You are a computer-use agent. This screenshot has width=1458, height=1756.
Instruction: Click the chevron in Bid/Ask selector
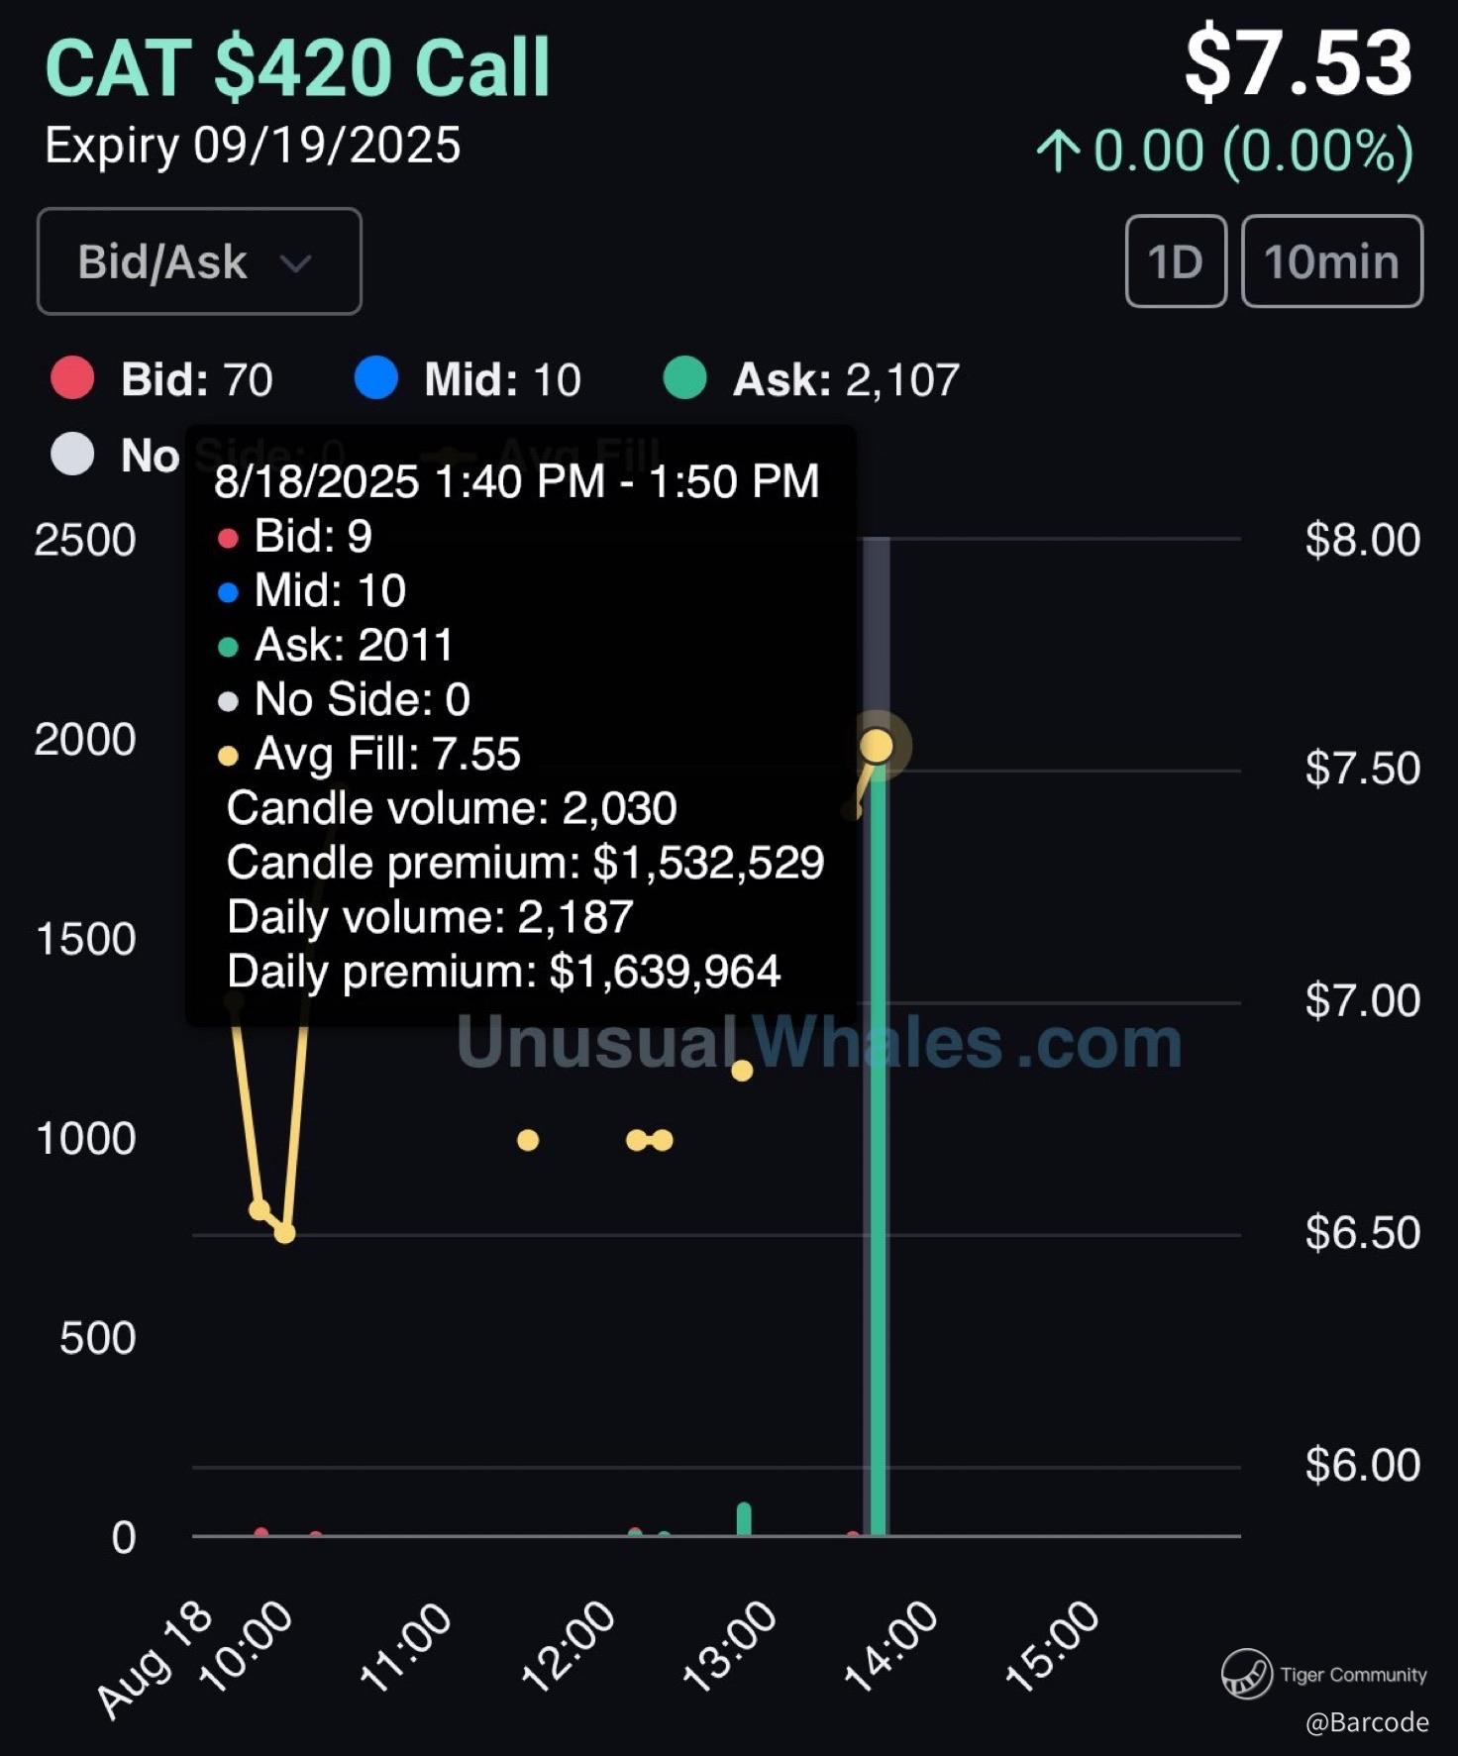coord(295,263)
